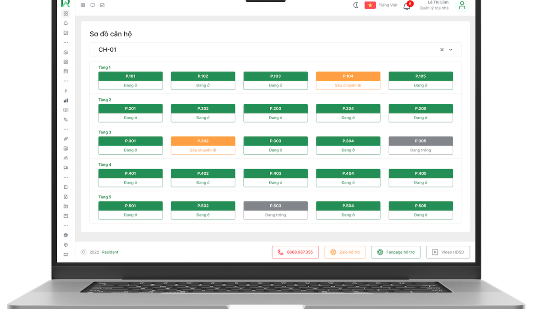This screenshot has height=309, width=536.
Task: Open the user profile avatar icon
Action: tap(462, 5)
